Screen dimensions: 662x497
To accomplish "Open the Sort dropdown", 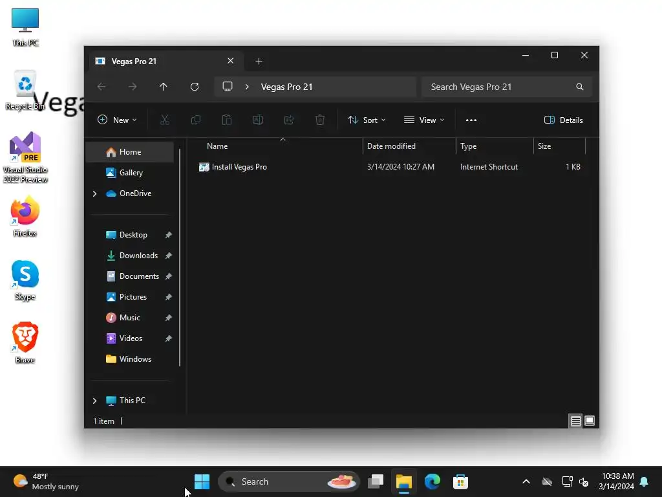I will pyautogui.click(x=367, y=120).
